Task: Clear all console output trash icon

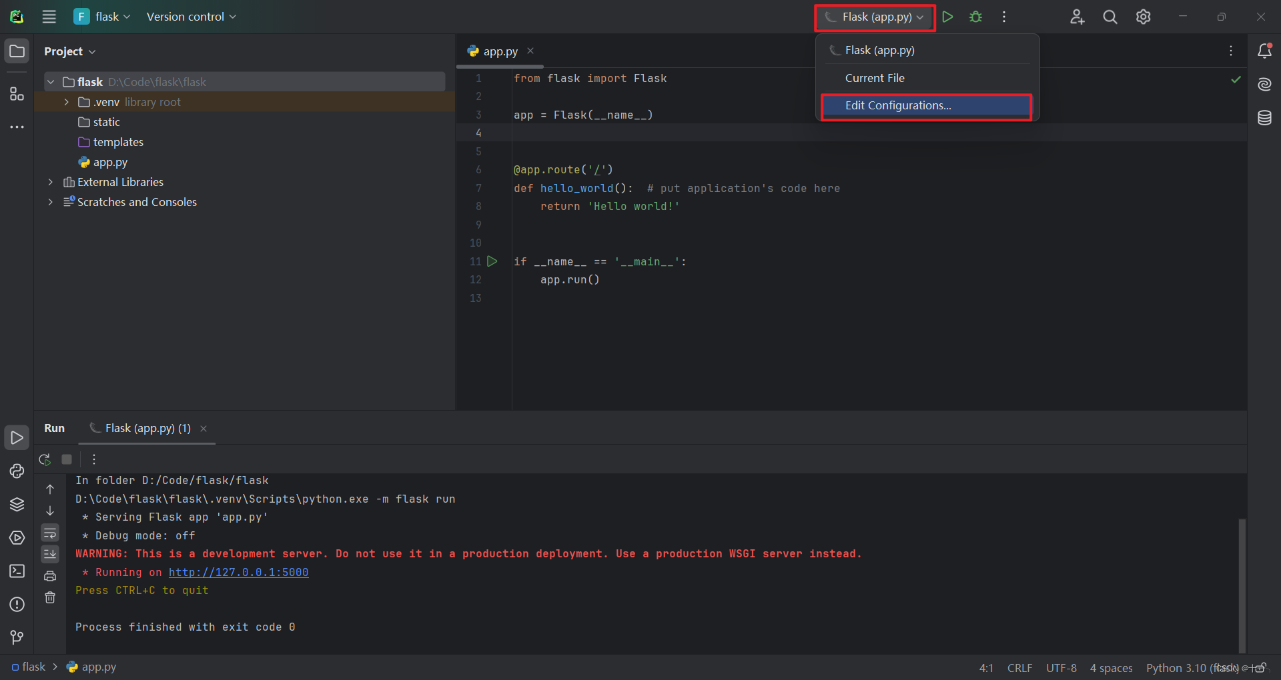Action: (50, 597)
